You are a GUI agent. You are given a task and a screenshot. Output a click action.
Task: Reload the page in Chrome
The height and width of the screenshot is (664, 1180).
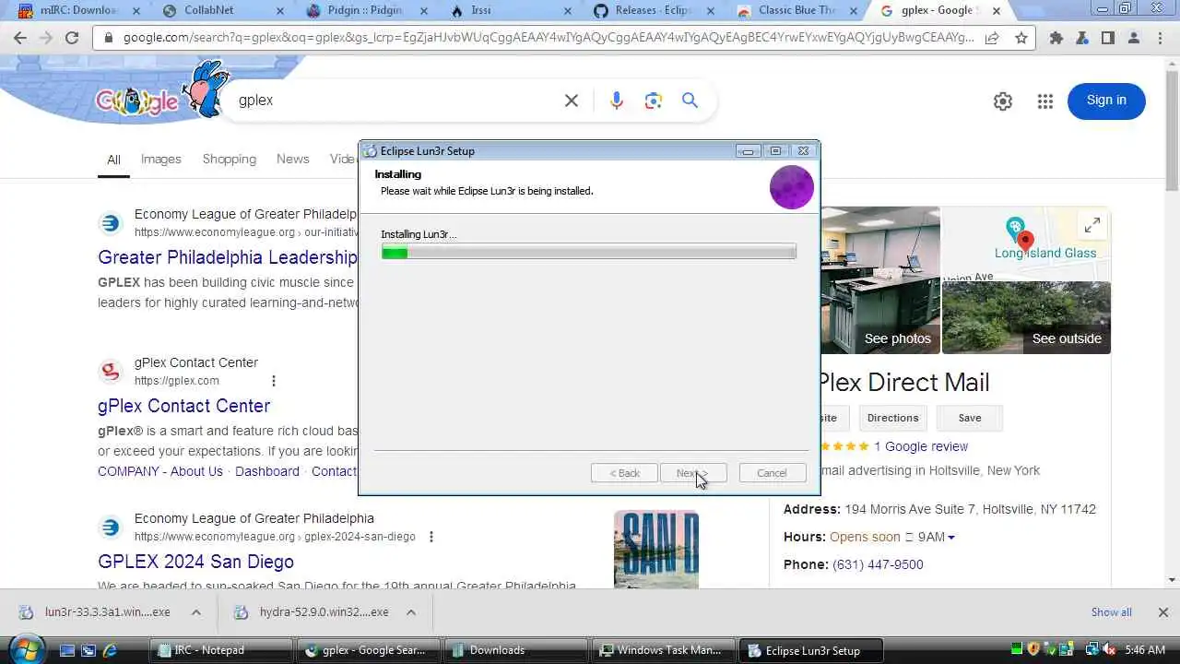click(72, 38)
